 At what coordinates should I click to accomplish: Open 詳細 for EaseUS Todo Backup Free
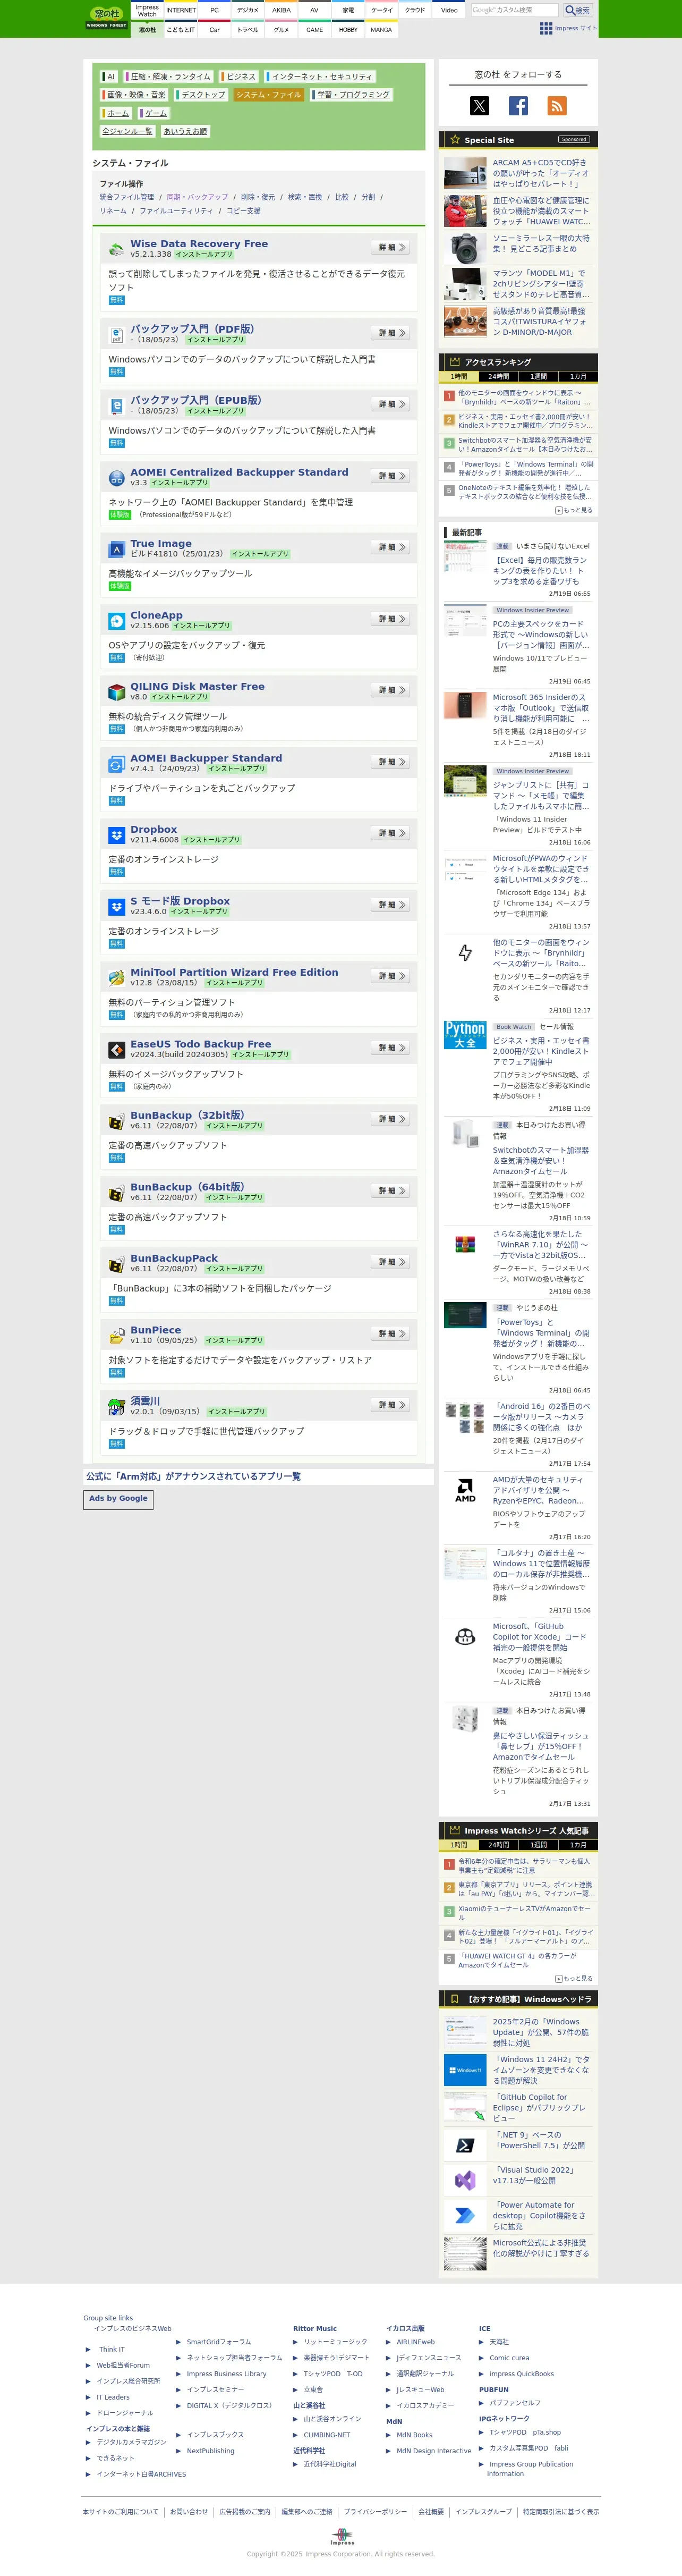tap(390, 1048)
